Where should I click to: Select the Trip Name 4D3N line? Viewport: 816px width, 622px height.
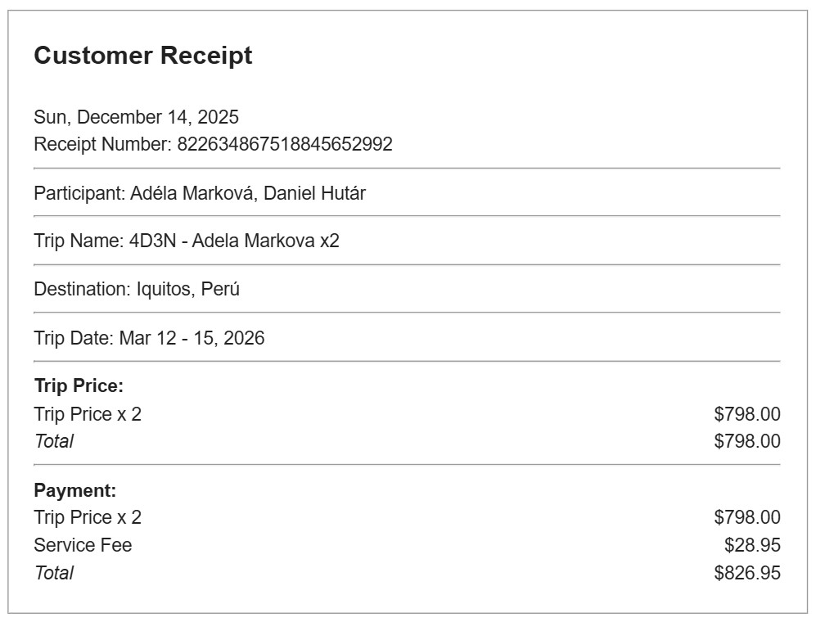coord(187,241)
